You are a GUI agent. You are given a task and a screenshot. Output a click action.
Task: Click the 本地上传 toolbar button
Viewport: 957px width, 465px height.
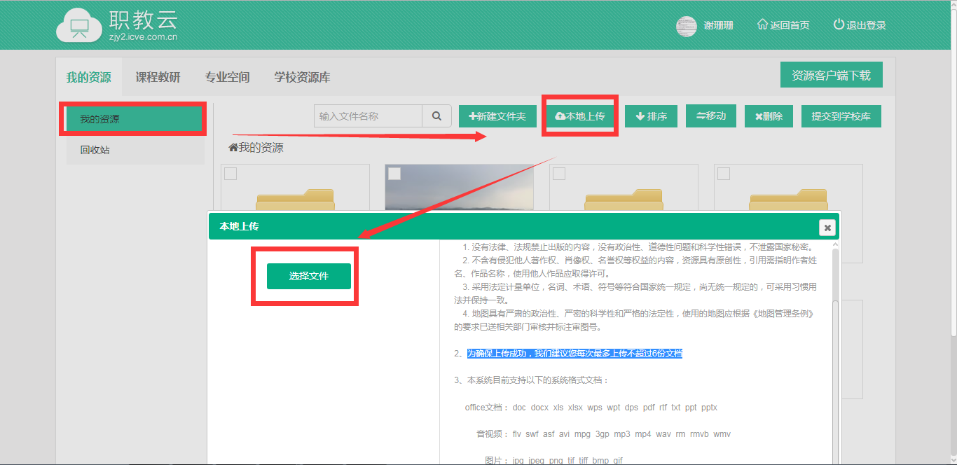[579, 116]
